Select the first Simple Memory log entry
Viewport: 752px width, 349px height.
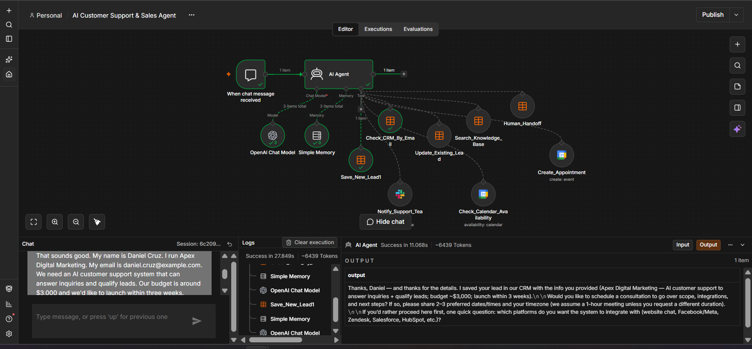[290, 276]
